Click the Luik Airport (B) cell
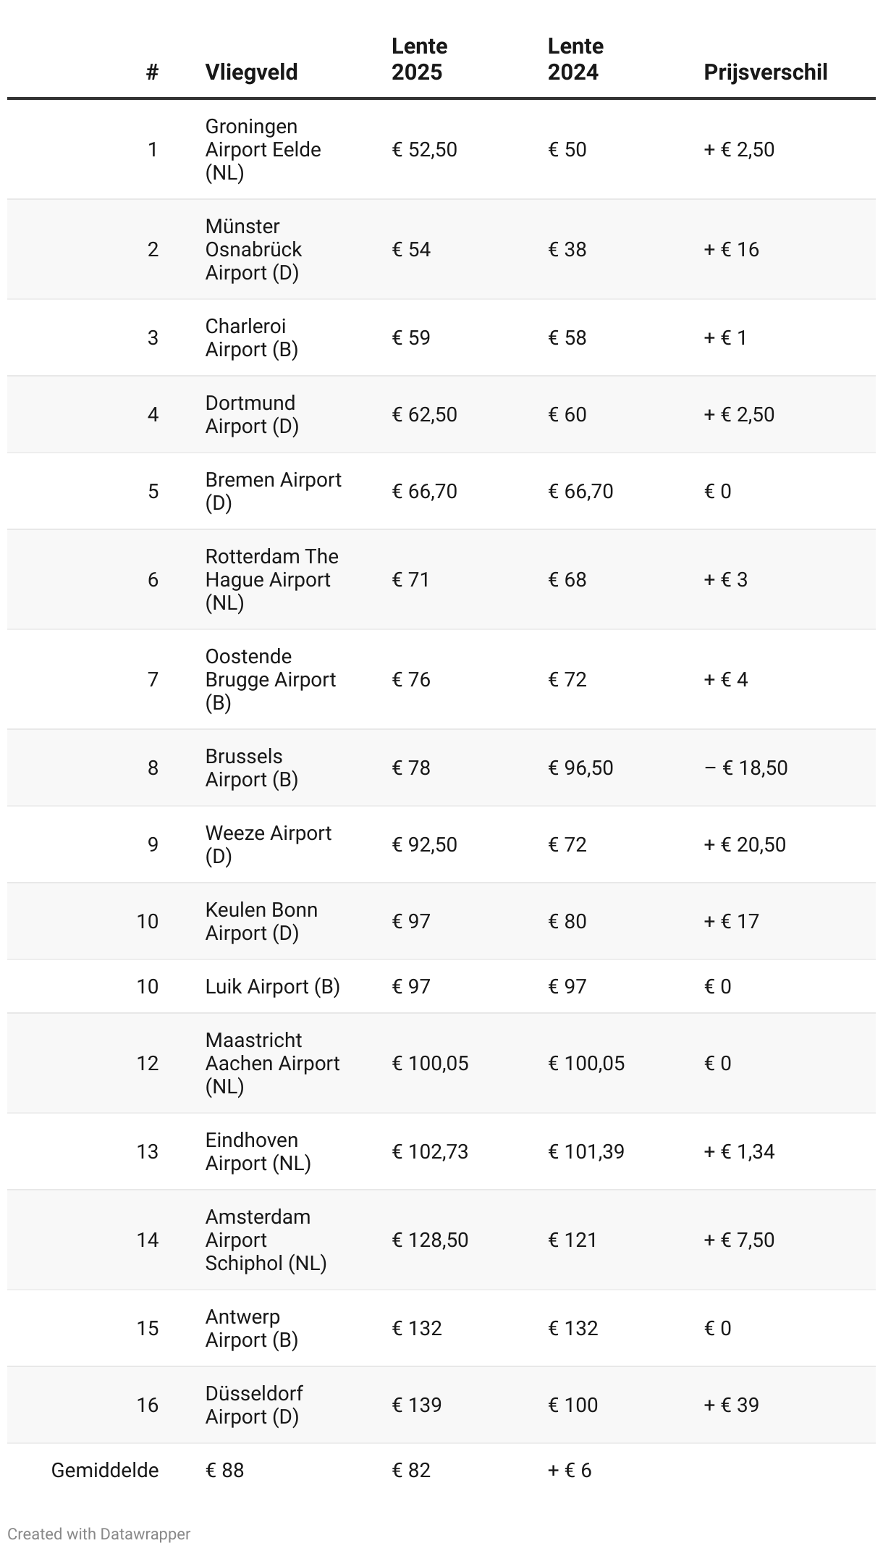The height and width of the screenshot is (1551, 883). (x=272, y=987)
